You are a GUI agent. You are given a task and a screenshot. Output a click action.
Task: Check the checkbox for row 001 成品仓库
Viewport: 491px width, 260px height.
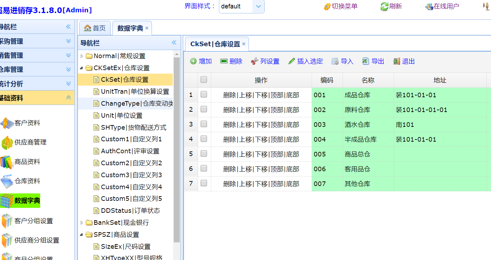click(x=204, y=94)
